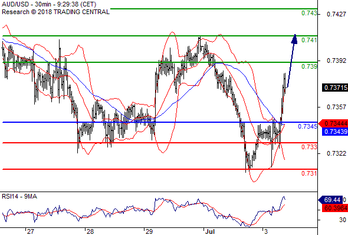This screenshot has height=235, width=348.
Task: Click the red 0.733 support label
Action: tap(309, 147)
